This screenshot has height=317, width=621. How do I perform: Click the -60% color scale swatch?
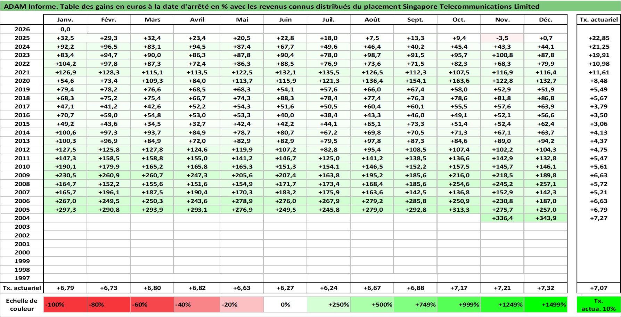(152, 305)
